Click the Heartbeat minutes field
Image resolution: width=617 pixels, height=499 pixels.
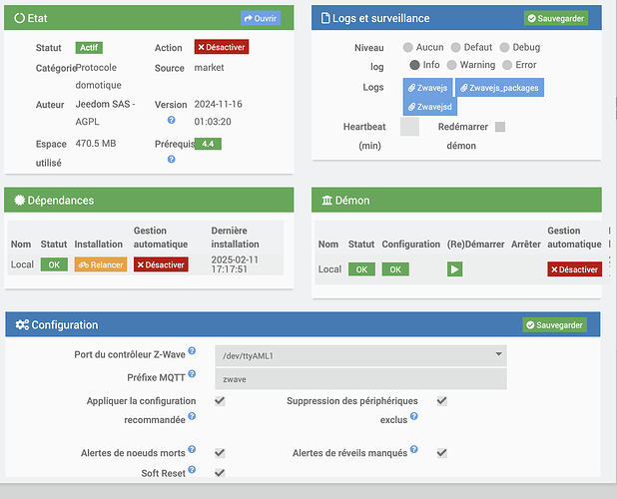[409, 127]
